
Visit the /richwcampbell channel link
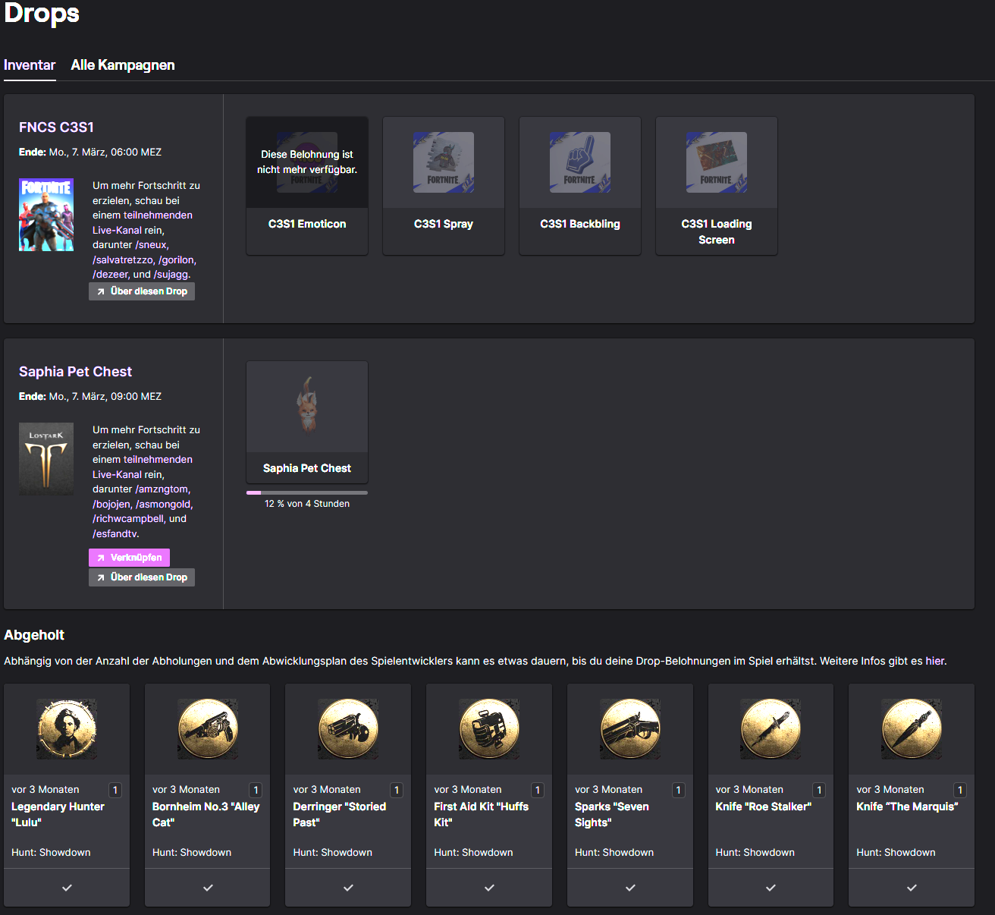[129, 519]
